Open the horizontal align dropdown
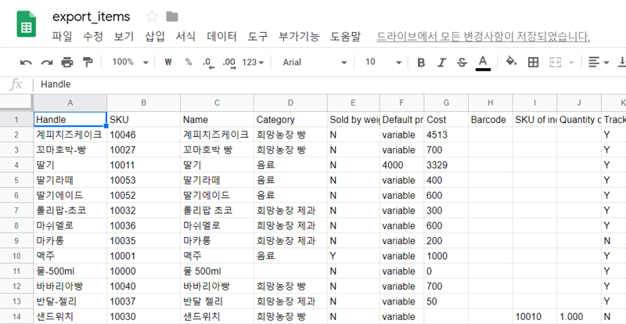Viewport: 626px width, 324px height. (599, 63)
